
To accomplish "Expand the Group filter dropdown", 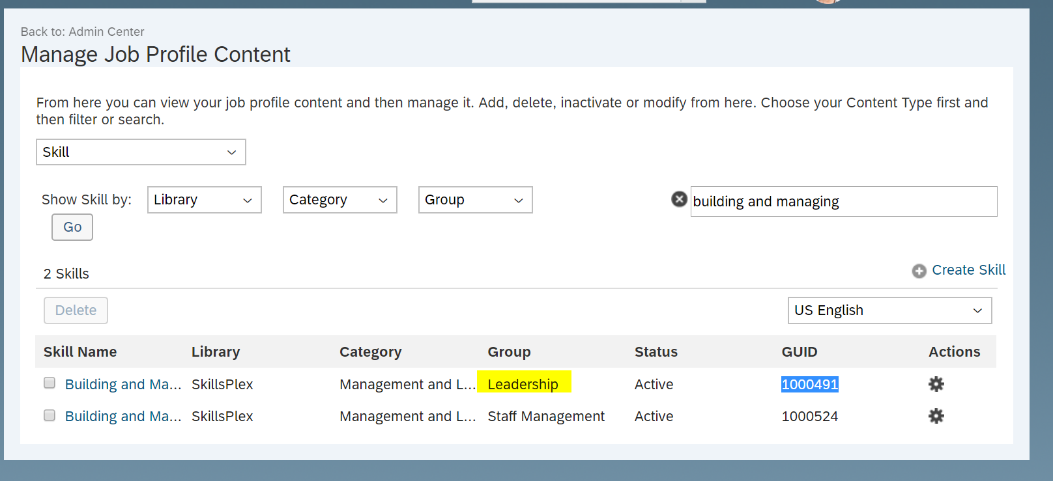I will (x=476, y=200).
